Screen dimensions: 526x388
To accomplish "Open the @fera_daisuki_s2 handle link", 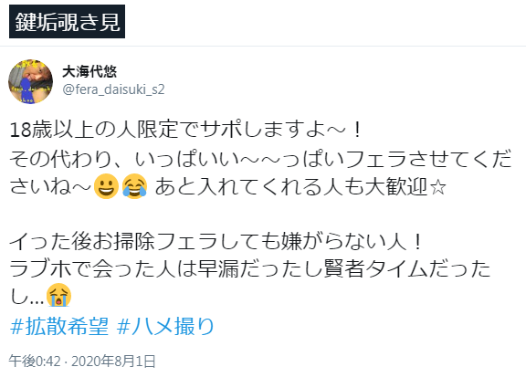I will click(x=113, y=89).
